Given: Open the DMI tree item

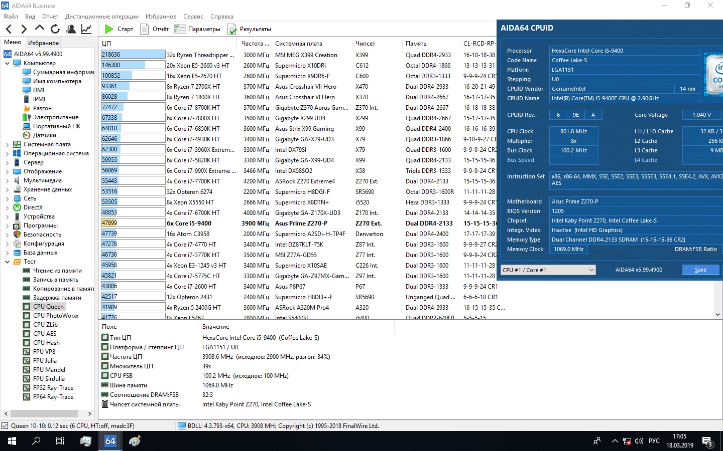Looking at the screenshot, I should 34,90.
